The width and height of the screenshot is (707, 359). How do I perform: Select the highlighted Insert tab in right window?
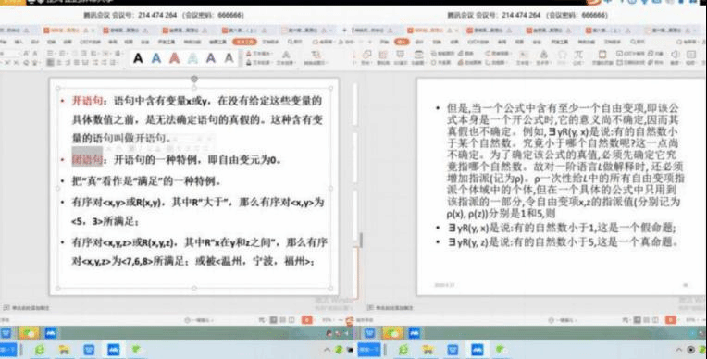tap(402, 42)
